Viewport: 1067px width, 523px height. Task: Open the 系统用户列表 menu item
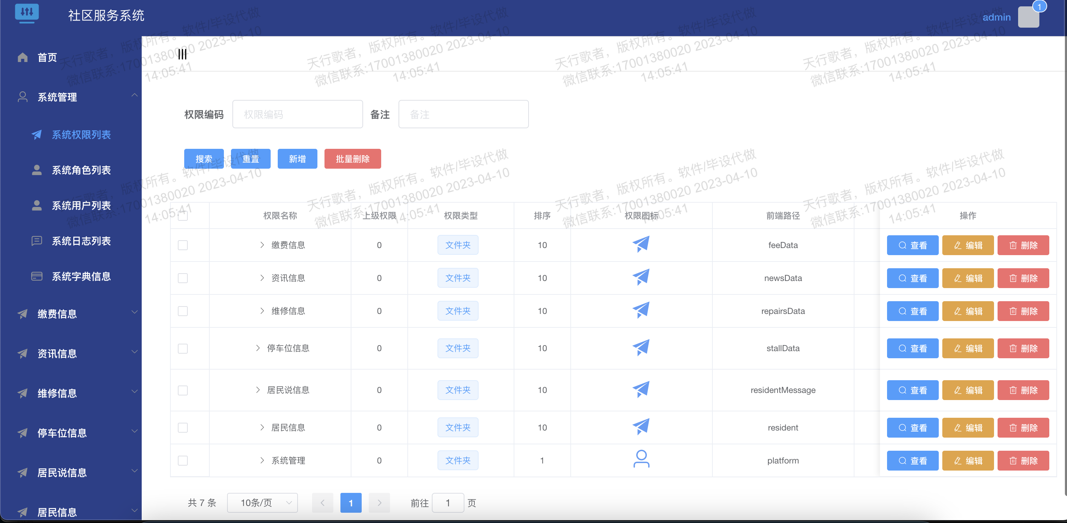(x=81, y=205)
